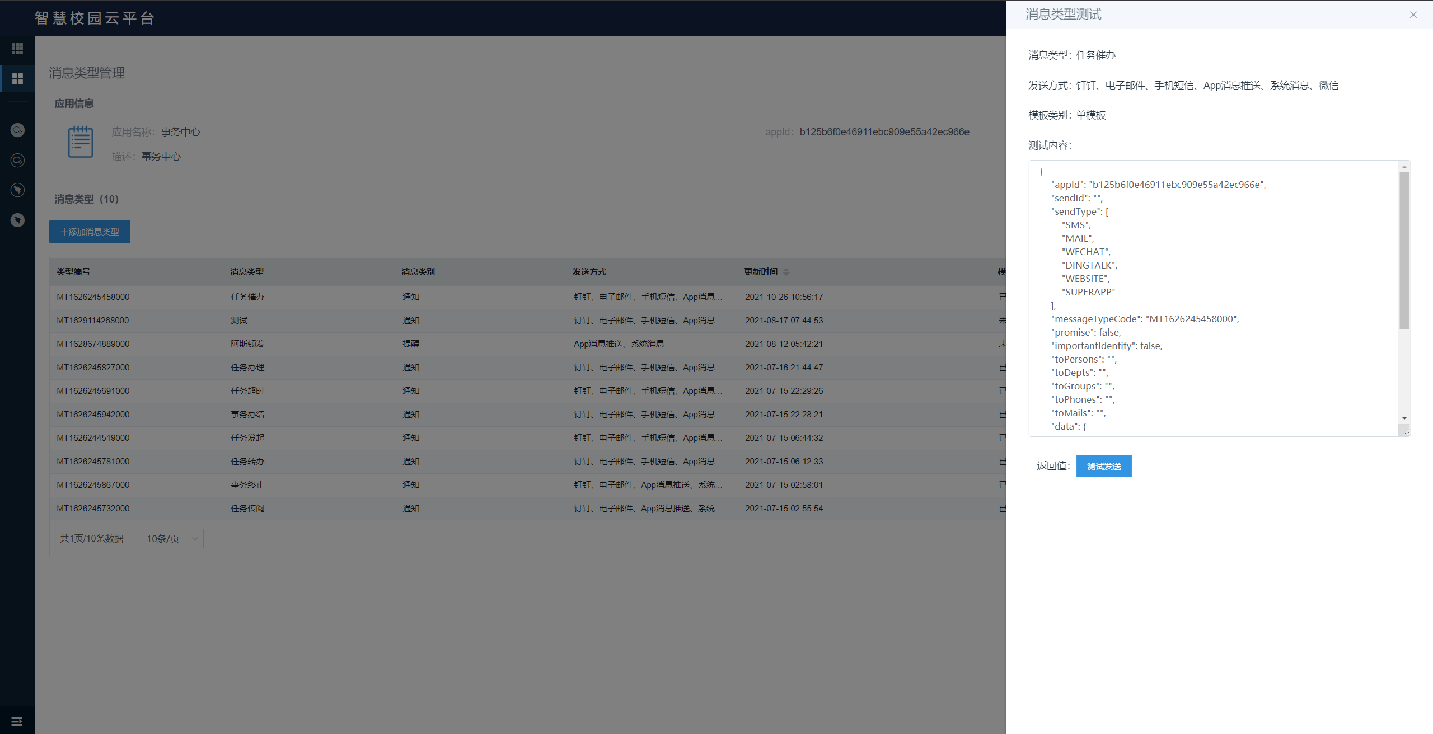Click the 2021-07-15 02:55:54 timestamp

click(x=784, y=509)
